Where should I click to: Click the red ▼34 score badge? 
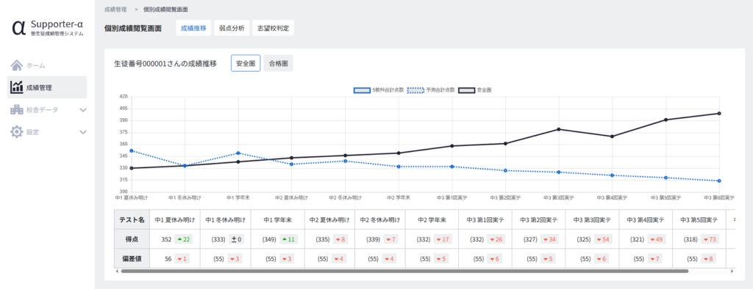pos(550,240)
